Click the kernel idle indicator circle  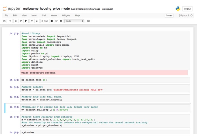click(x=191, y=15)
